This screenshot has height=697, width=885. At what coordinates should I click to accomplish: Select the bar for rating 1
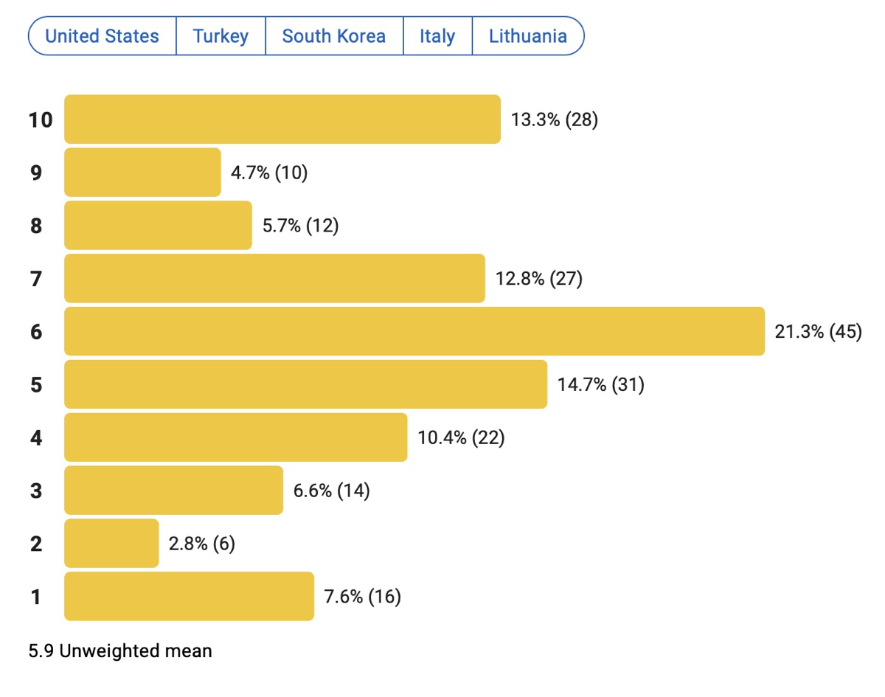click(189, 597)
